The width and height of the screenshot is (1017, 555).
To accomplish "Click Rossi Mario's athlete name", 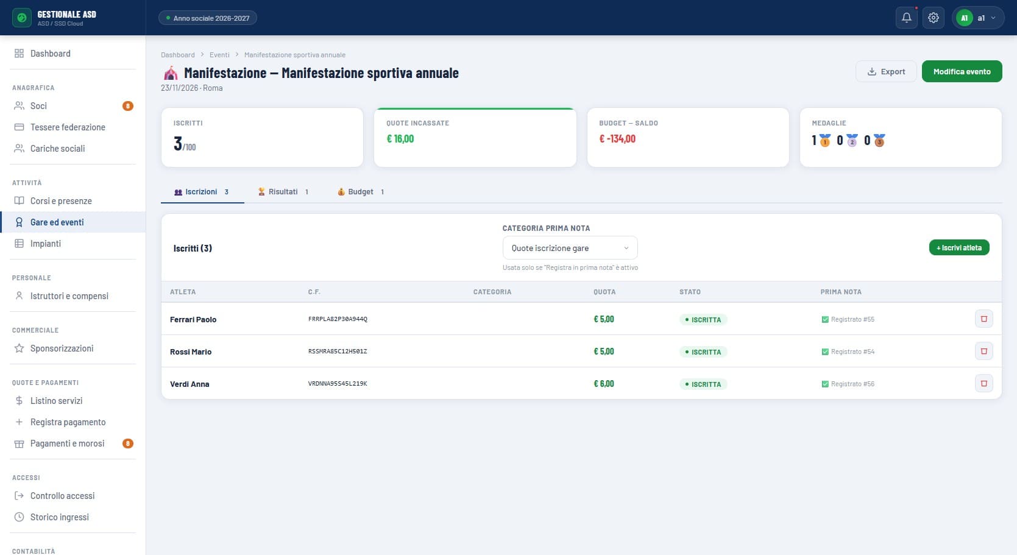I will 191,352.
